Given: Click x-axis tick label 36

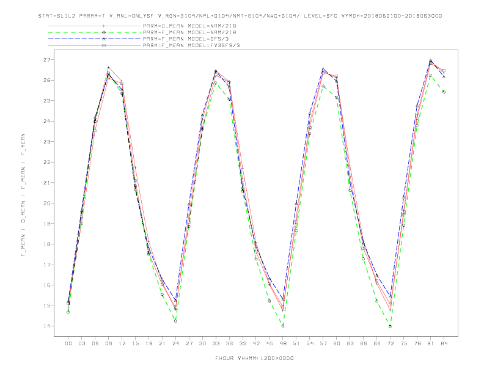Looking at the screenshot, I should point(229,343).
